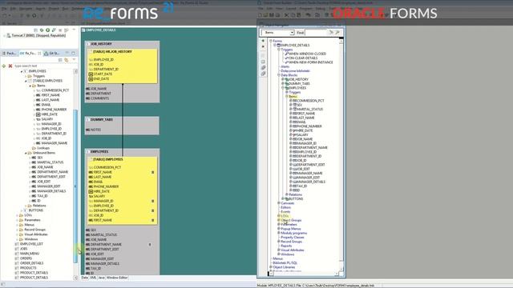Select COMMENTS item in JOB_HISTORY block
The width and height of the screenshot is (513, 288).
[x=99, y=98]
